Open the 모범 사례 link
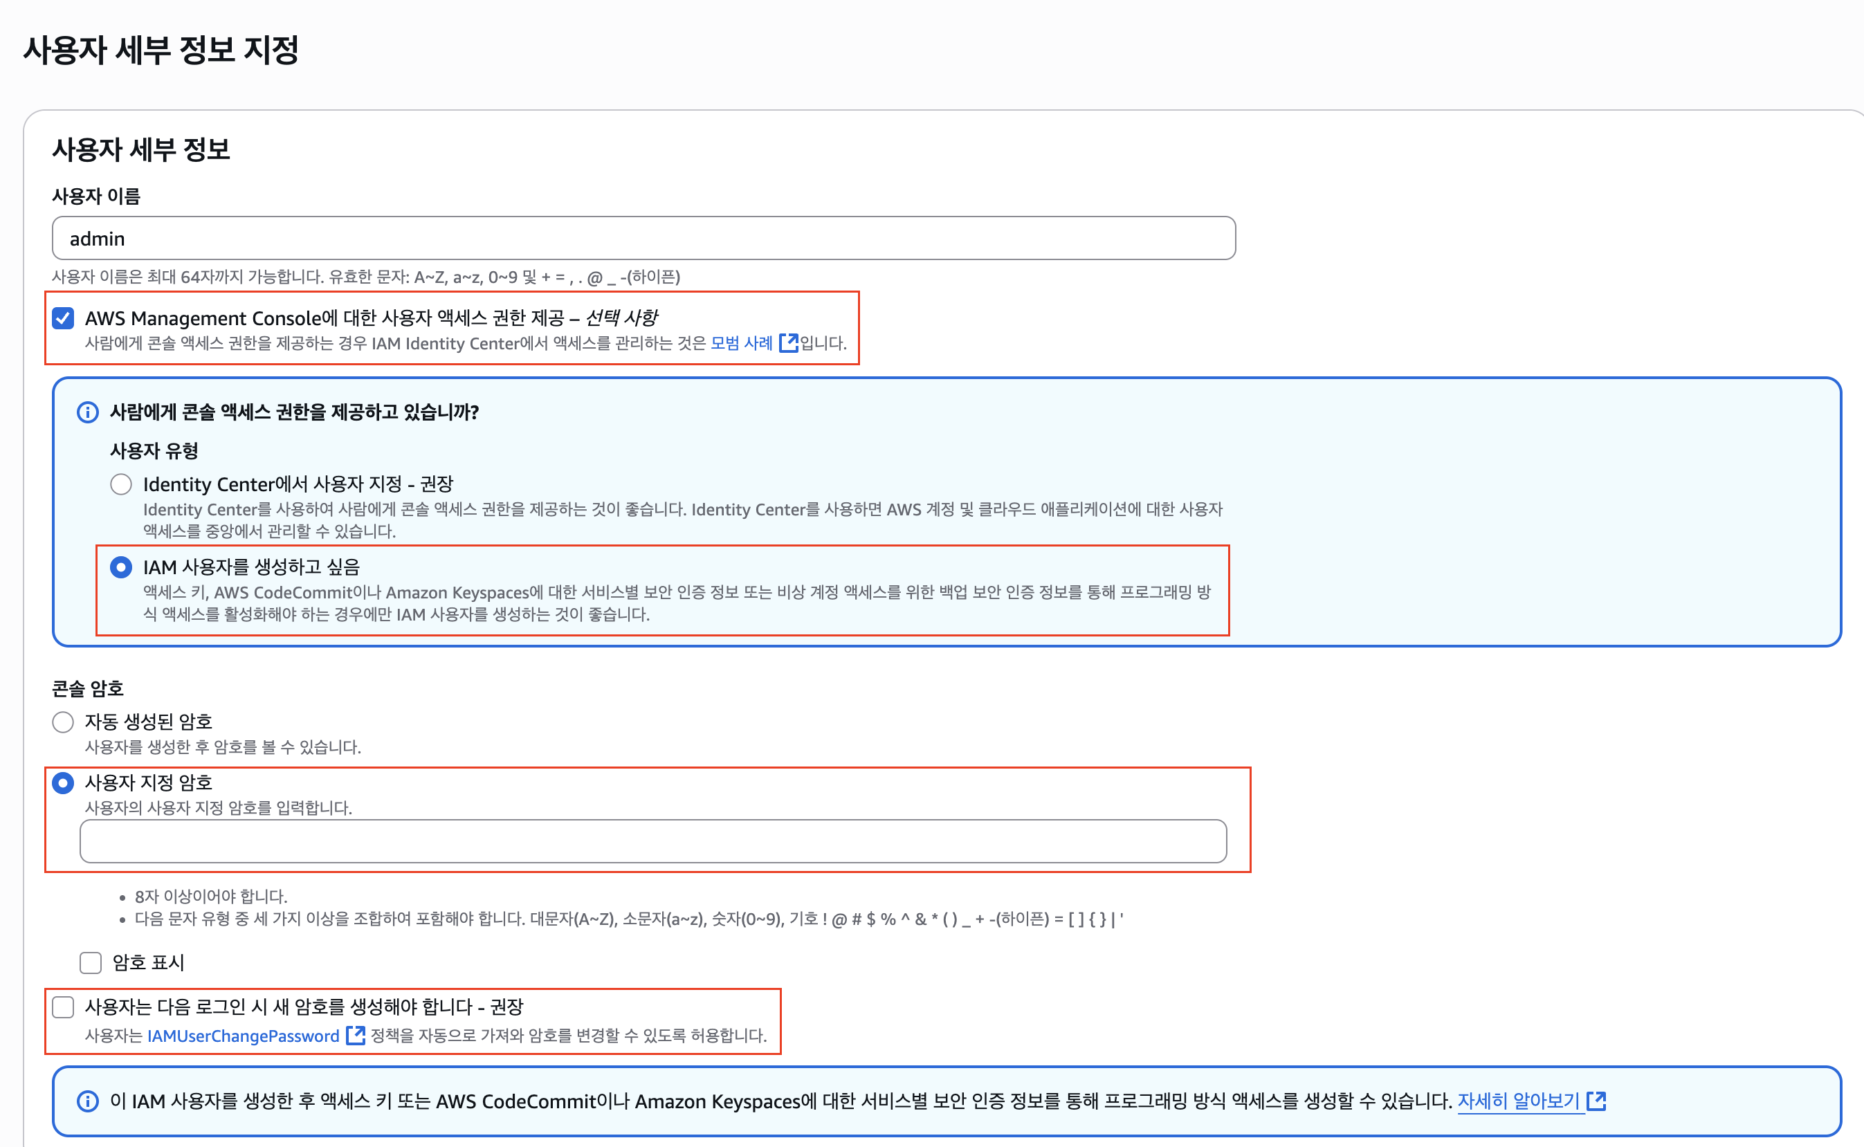The image size is (1864, 1147). click(741, 343)
